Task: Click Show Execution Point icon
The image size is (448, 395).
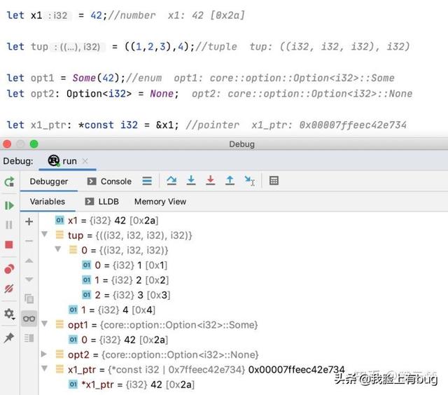Action: pos(147,181)
